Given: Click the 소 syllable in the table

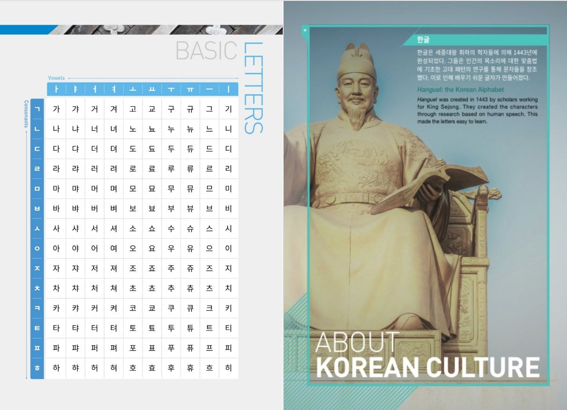Looking at the screenshot, I should (133, 229).
